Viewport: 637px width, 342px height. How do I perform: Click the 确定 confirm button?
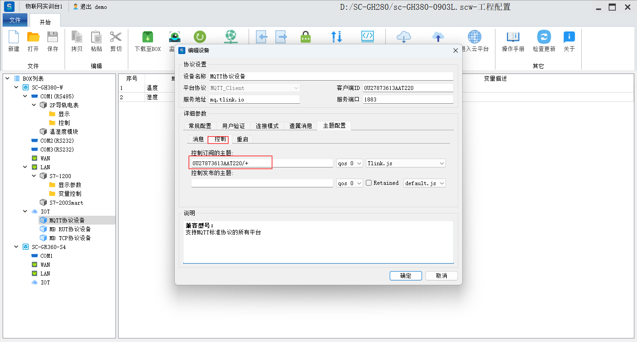tap(406, 276)
